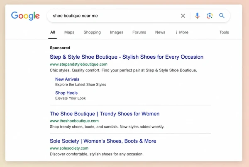
Task: Click "Explore the Latest Shoe Styles" text
Action: point(81,85)
